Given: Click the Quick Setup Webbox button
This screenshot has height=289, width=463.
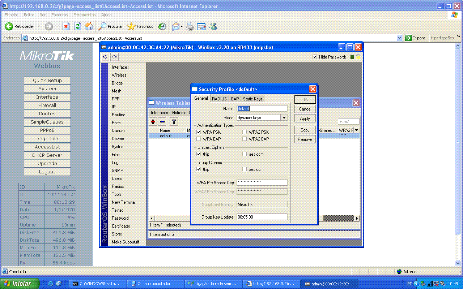Looking at the screenshot, I should pos(47,81).
